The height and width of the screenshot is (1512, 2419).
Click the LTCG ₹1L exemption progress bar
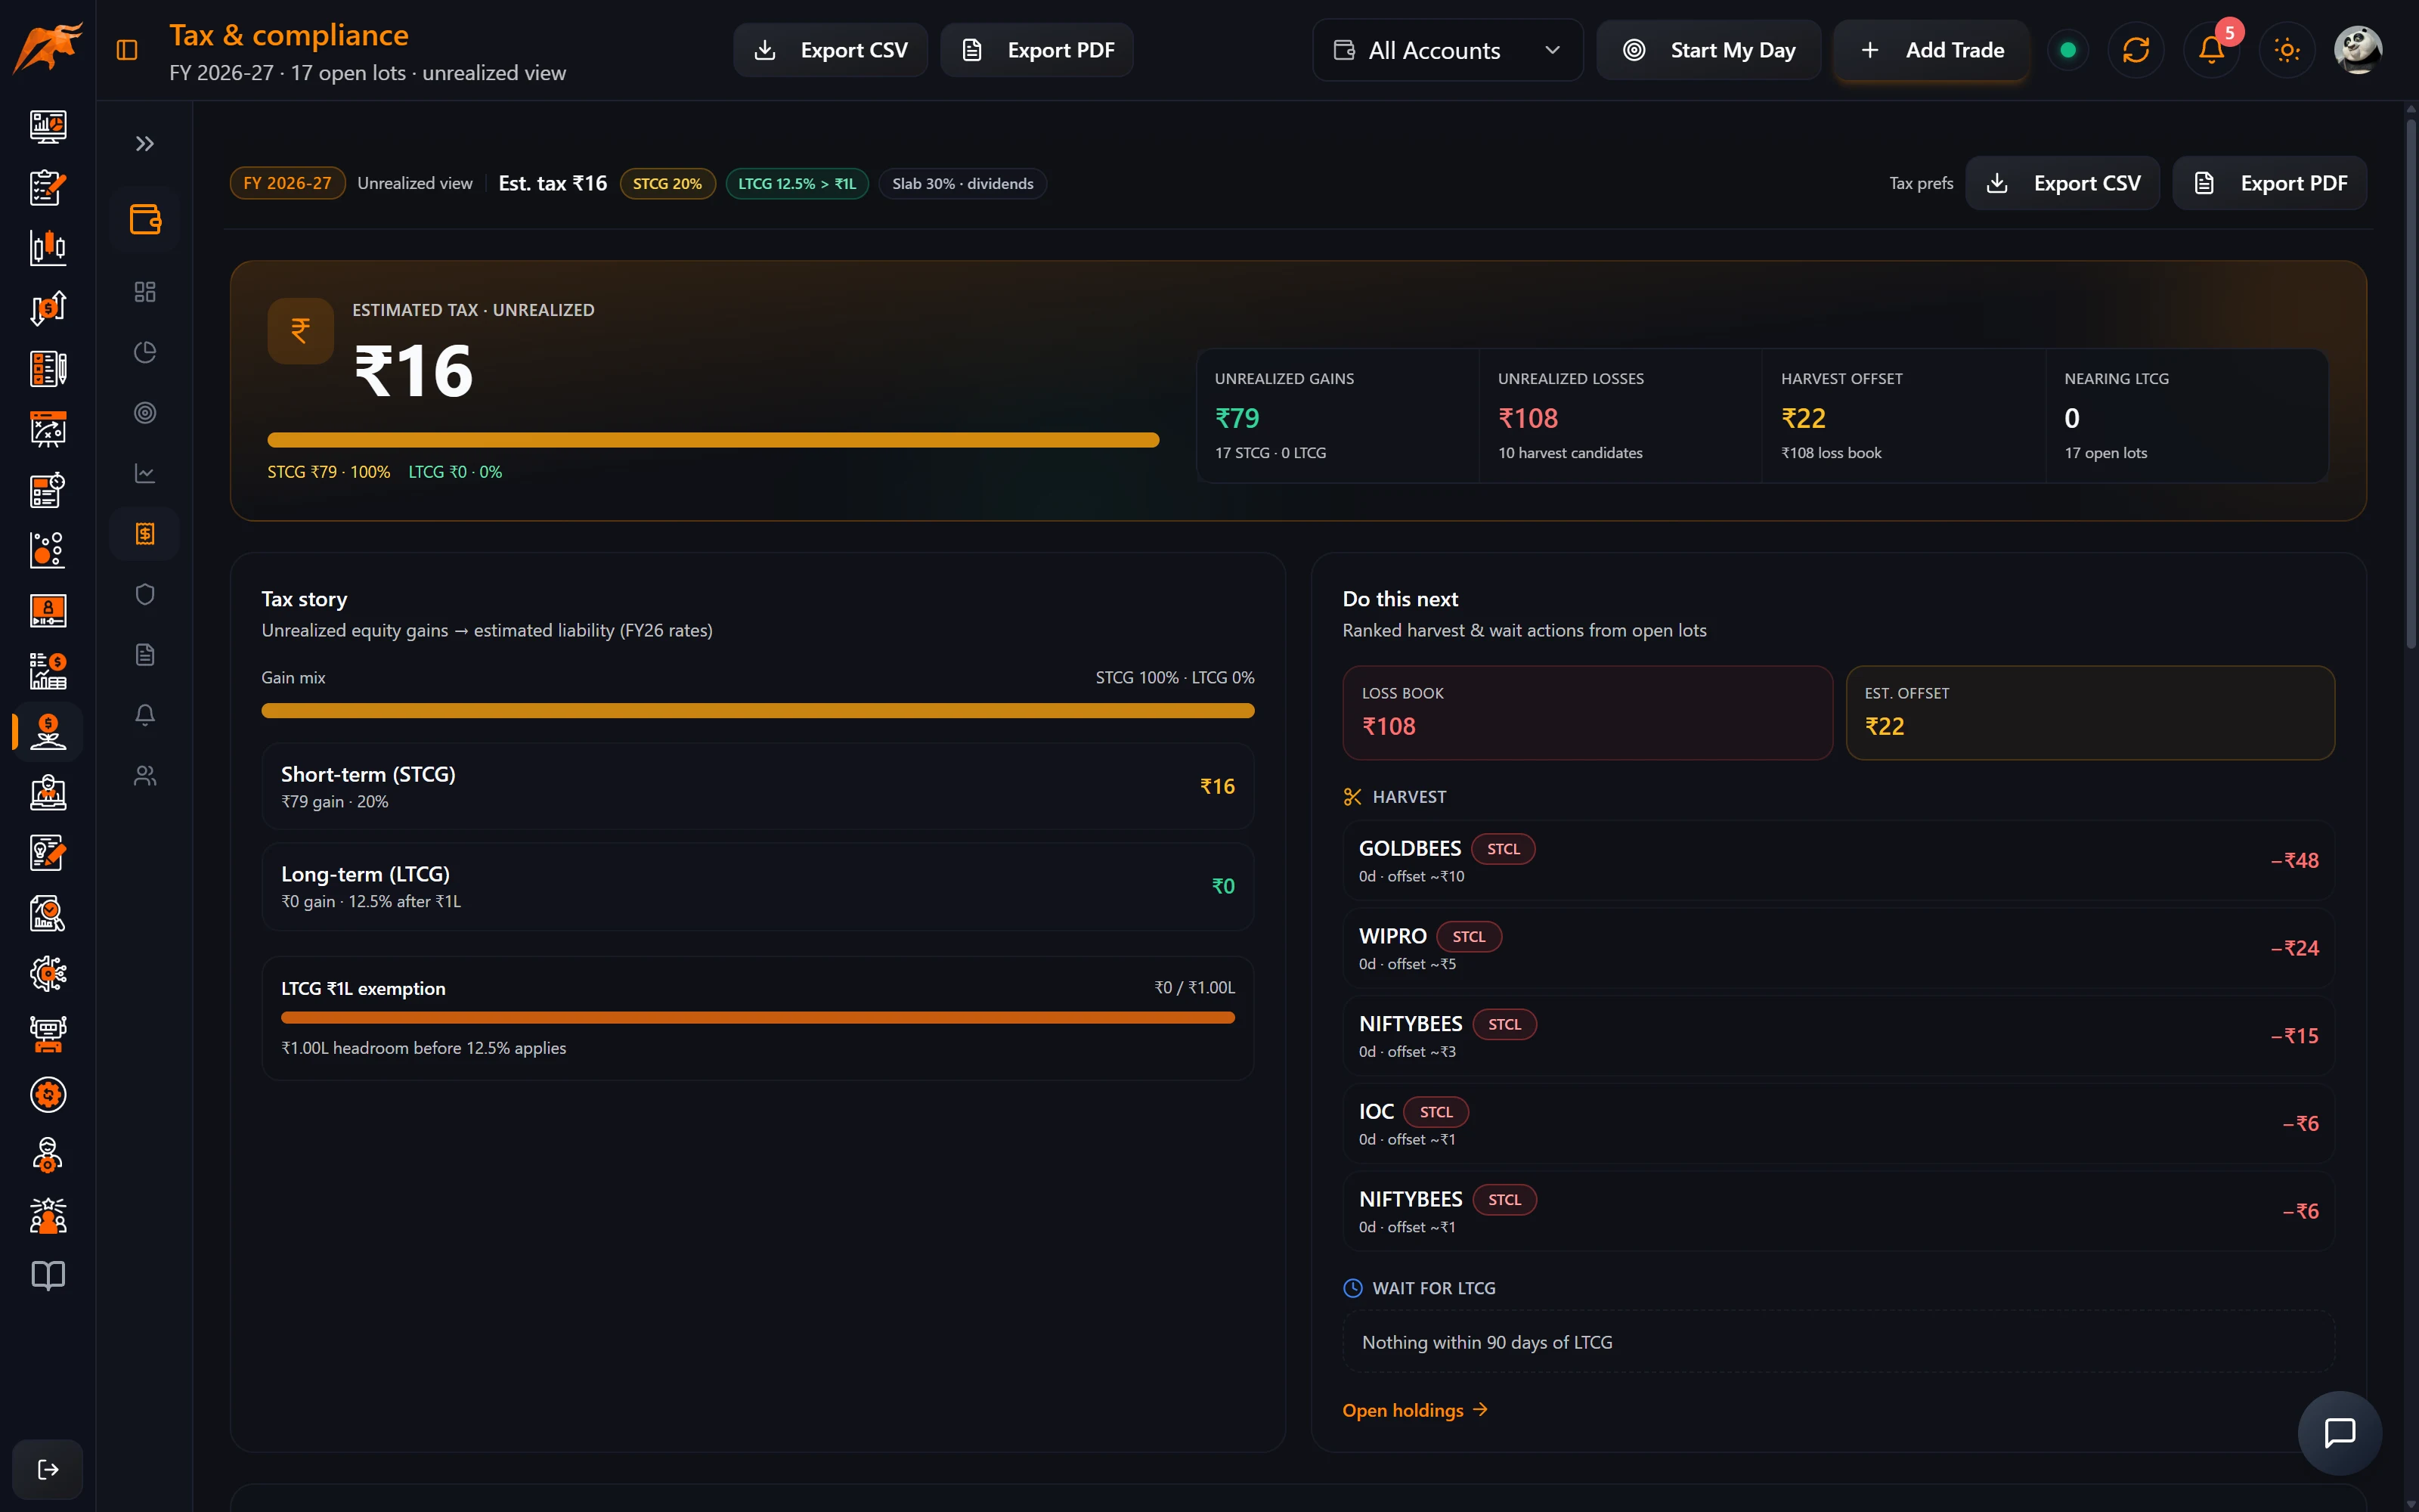coord(757,1017)
